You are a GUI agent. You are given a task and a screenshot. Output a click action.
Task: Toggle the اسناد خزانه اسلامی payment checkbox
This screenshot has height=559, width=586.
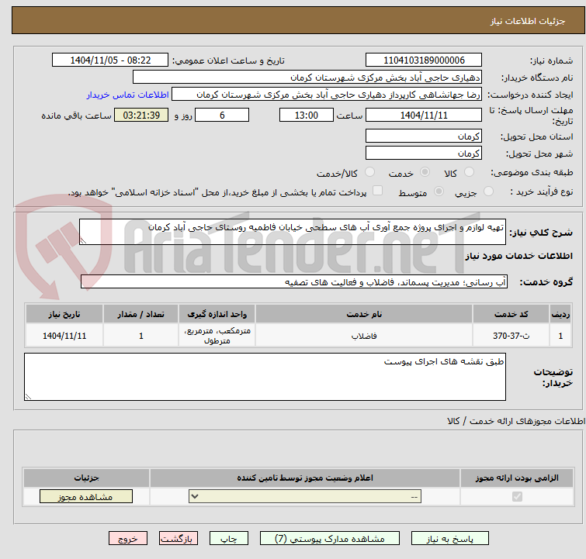(378, 191)
